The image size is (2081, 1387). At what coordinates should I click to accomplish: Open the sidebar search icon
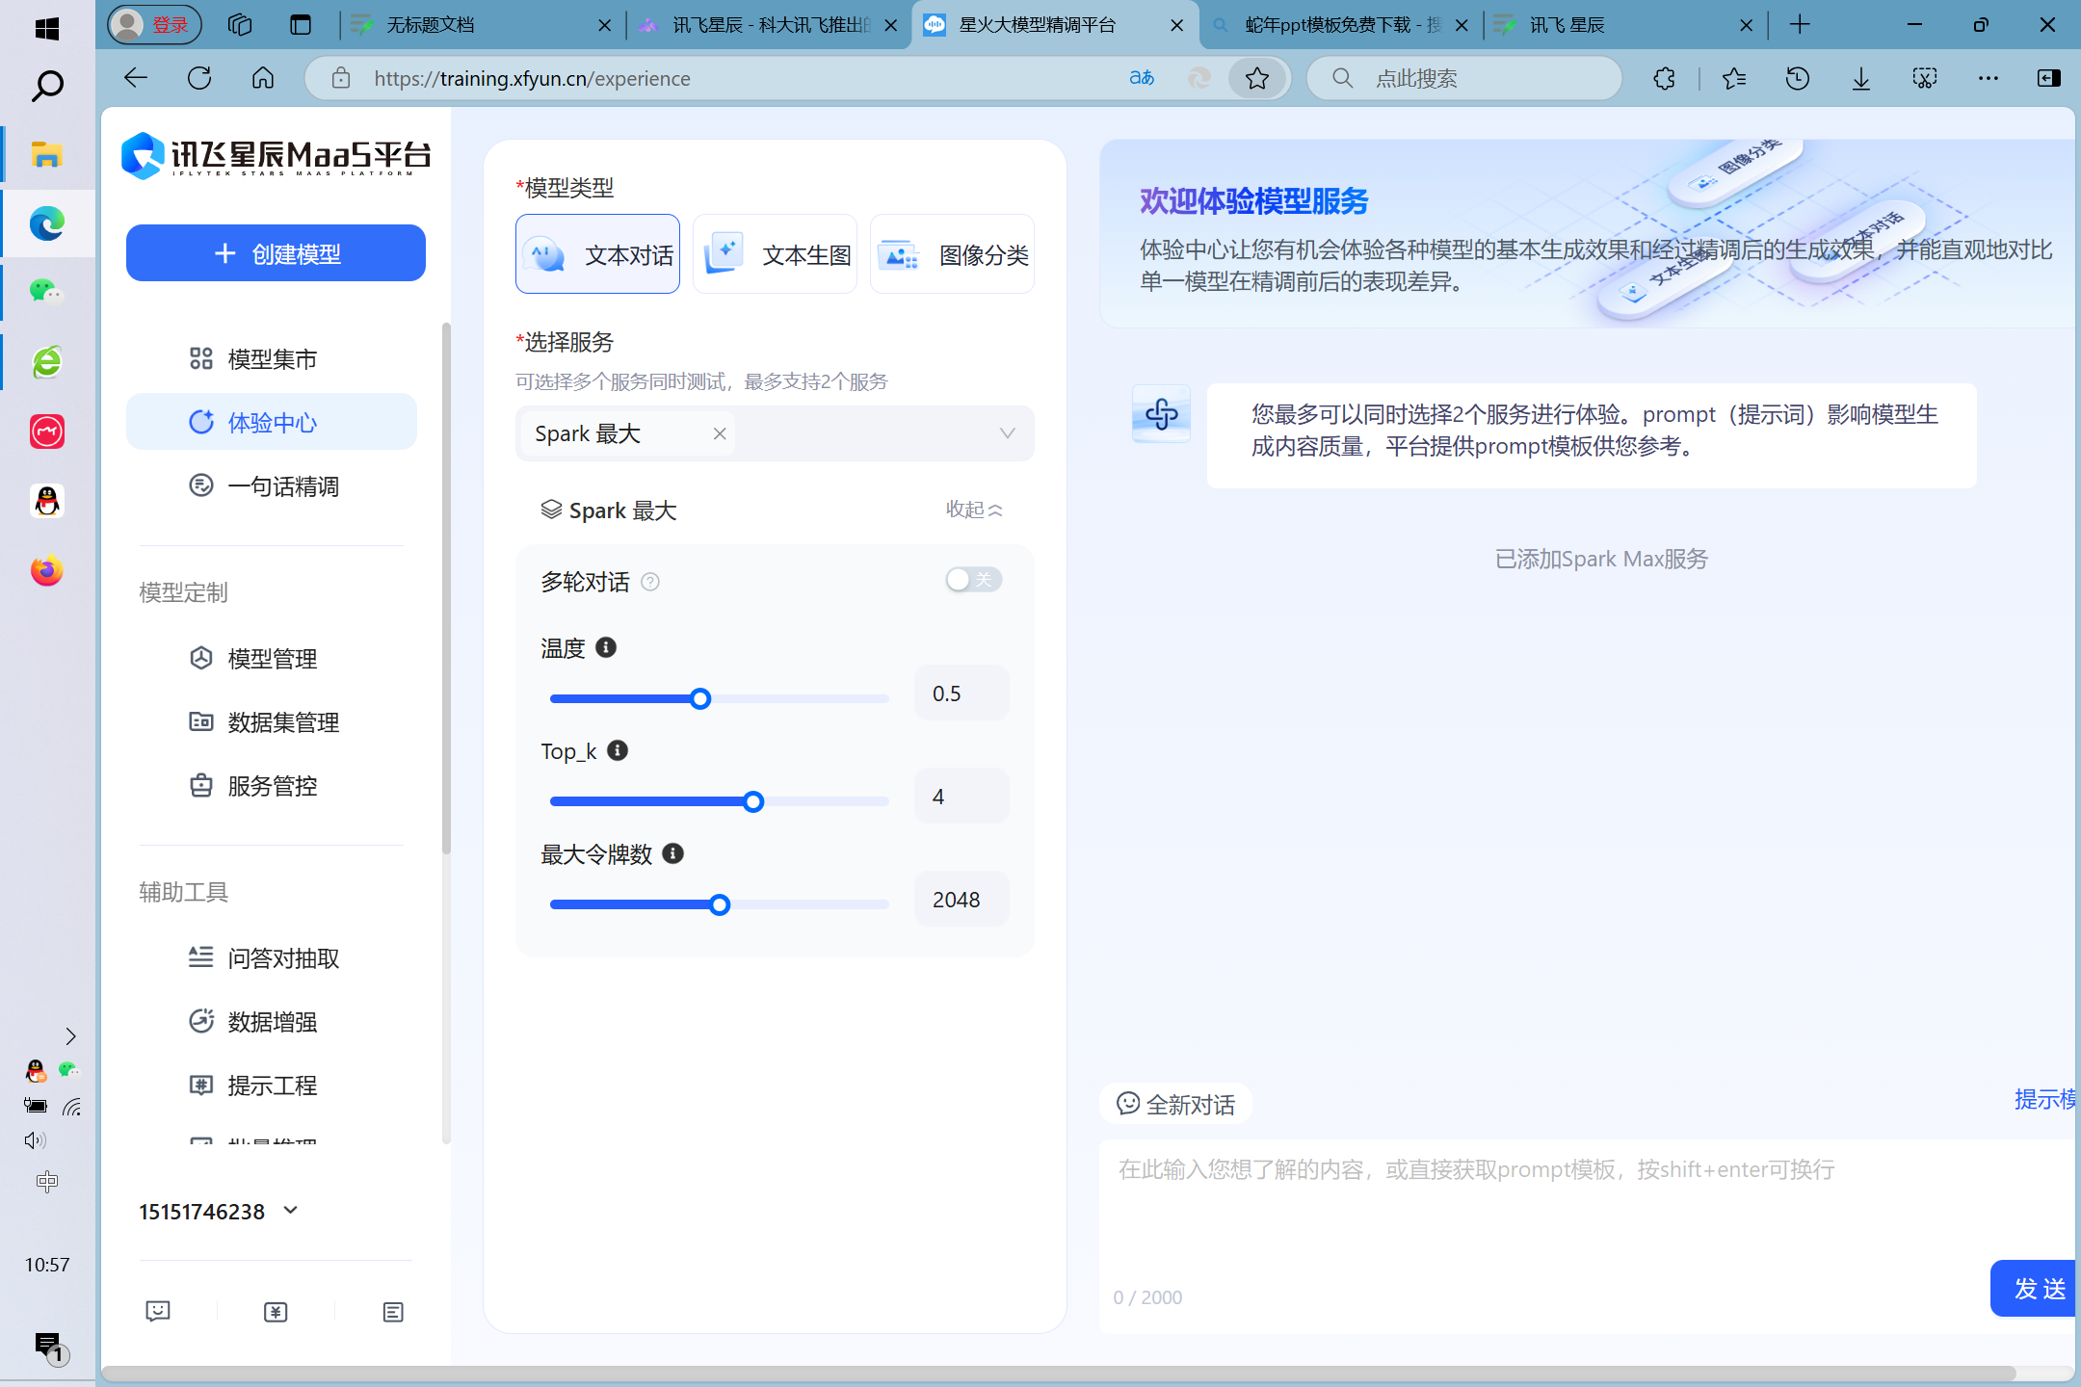click(47, 87)
